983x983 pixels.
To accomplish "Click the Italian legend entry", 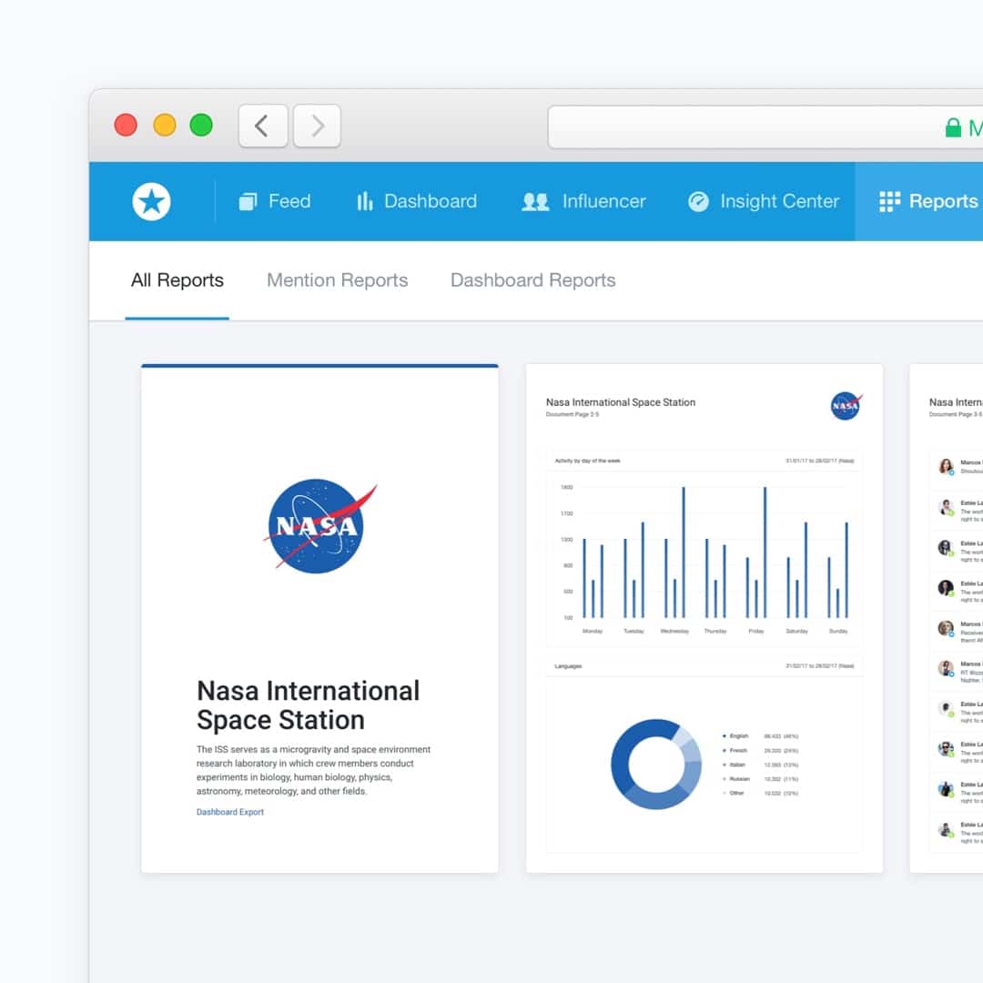I will pyautogui.click(x=760, y=765).
